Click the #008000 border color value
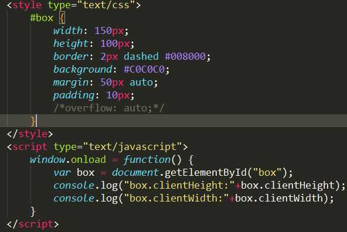 click(185, 56)
